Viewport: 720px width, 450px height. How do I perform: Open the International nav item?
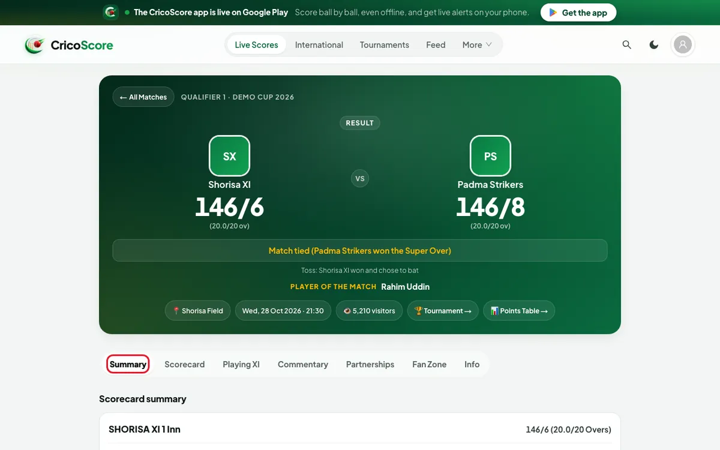tap(319, 45)
